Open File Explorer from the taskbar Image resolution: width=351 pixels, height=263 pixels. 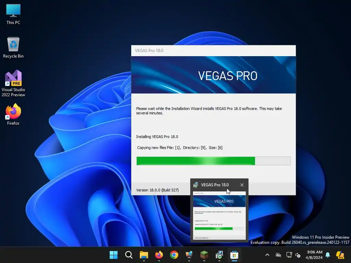coord(144,255)
